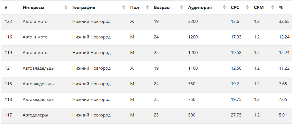Click the % column header
Image resolution: width=292 pixels, height=124 pixels.
(281, 8)
